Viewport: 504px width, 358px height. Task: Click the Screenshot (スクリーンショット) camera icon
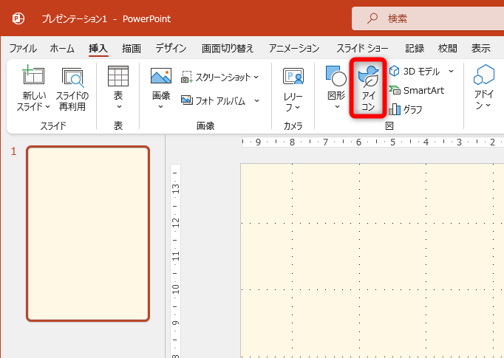point(186,77)
